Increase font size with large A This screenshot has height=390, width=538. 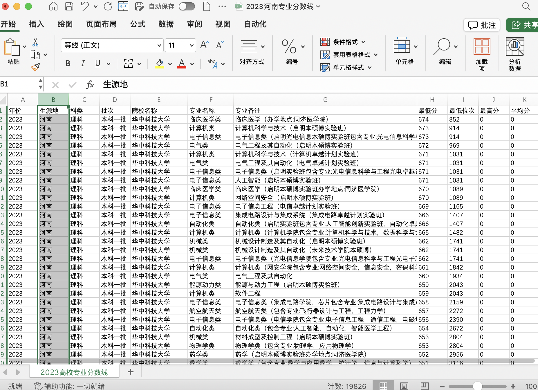(204, 45)
